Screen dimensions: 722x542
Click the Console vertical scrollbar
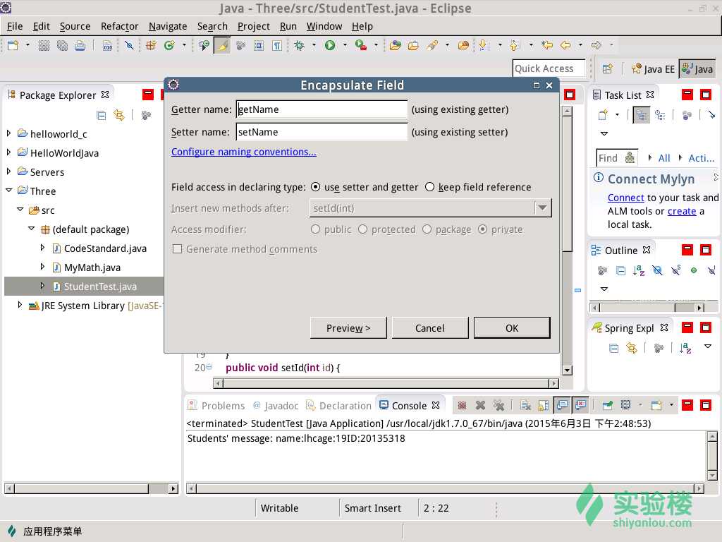click(x=712, y=455)
